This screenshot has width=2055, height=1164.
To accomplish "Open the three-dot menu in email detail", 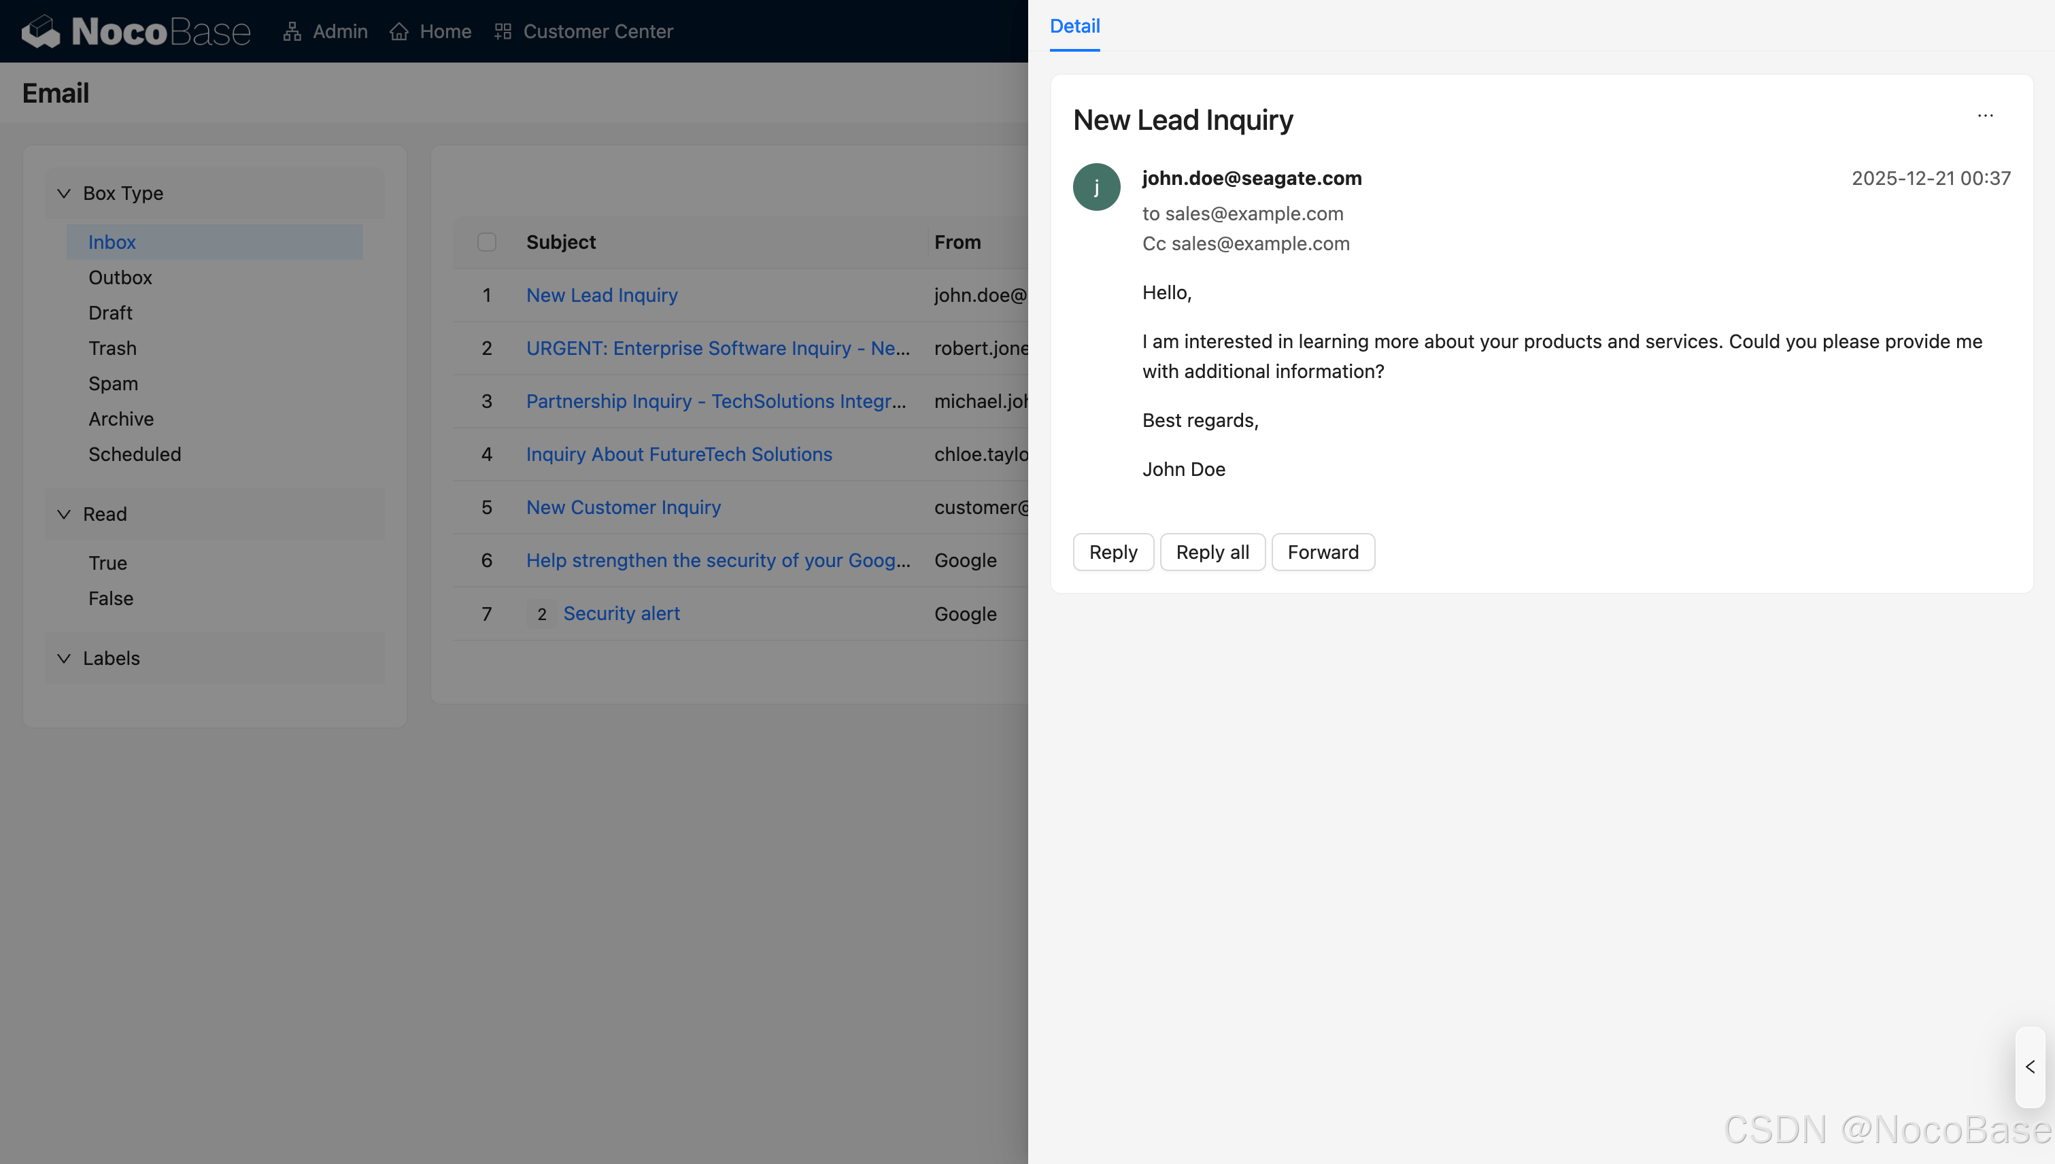I will coord(1985,116).
